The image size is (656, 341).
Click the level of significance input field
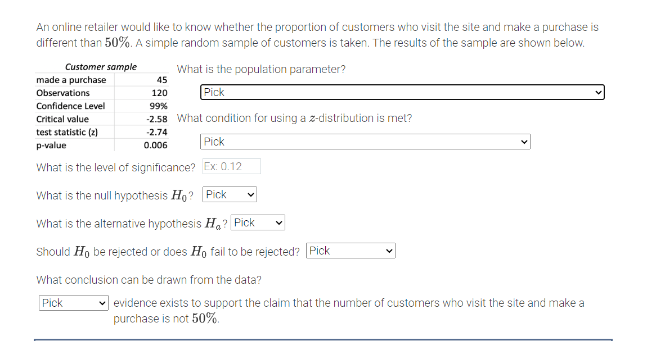point(231,166)
